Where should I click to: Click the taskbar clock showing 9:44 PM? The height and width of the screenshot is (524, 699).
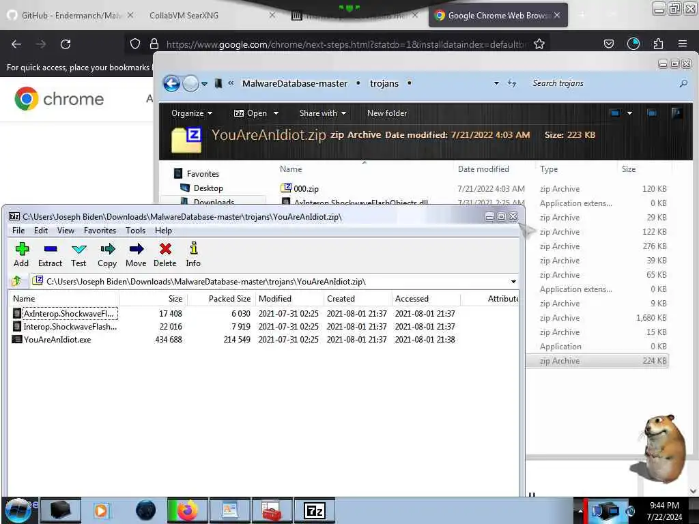pos(664,510)
